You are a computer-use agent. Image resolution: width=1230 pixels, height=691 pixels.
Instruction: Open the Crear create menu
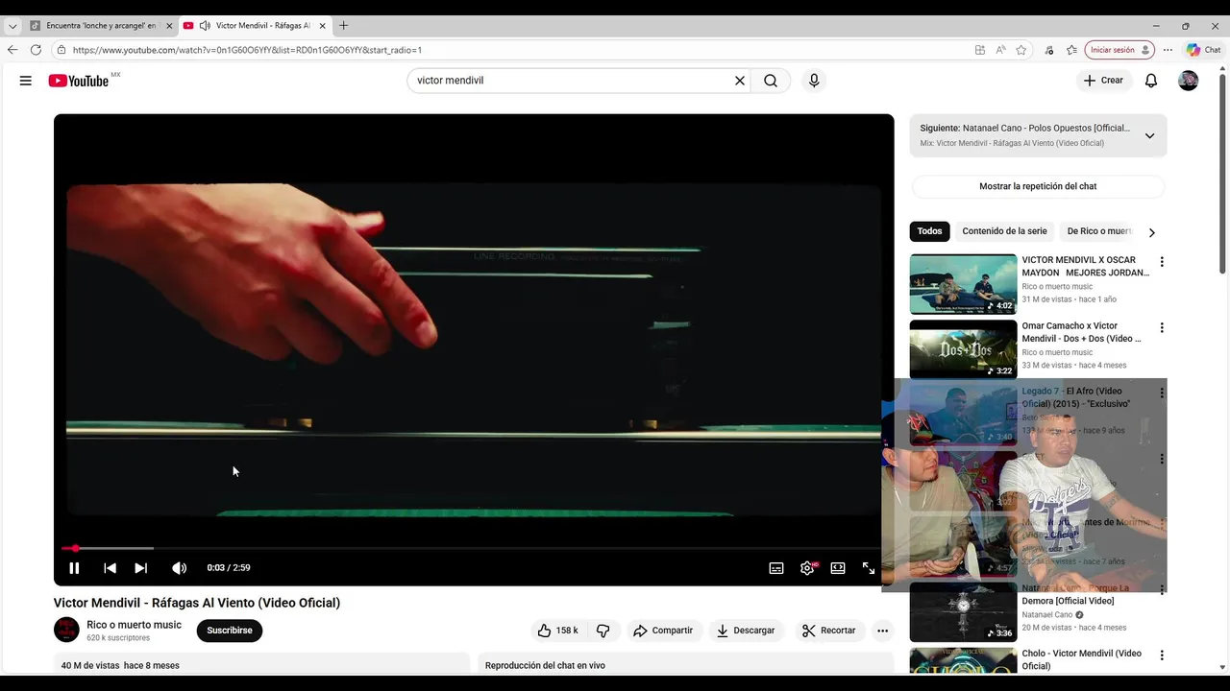tap(1103, 81)
